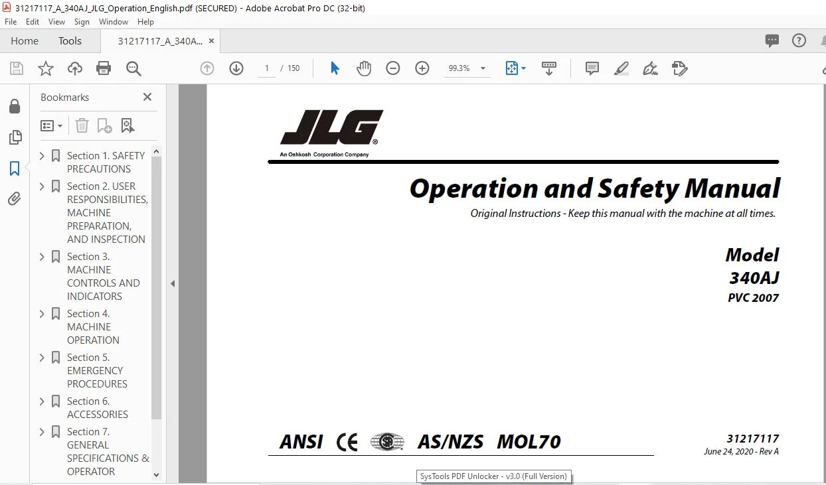Open the Sign menu

pos(82,22)
